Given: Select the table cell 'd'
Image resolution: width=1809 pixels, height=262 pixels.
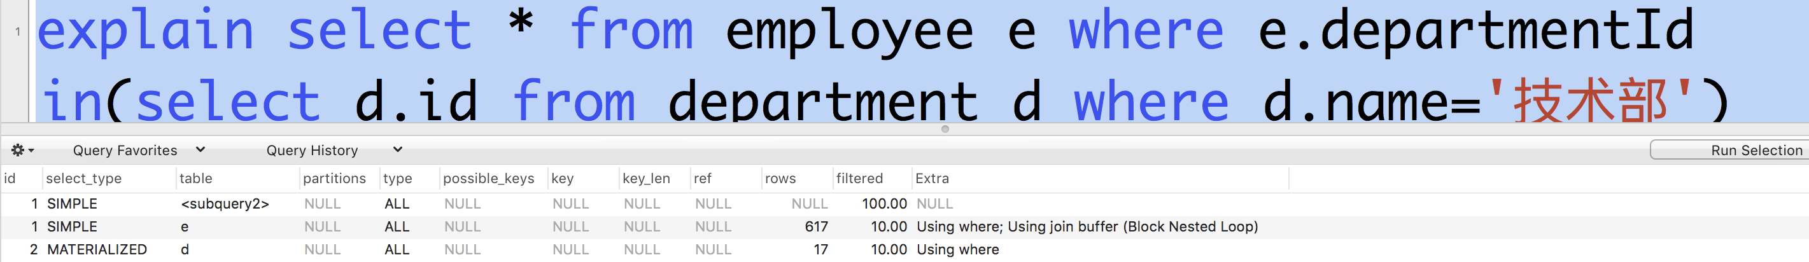Looking at the screenshot, I should pos(185,249).
